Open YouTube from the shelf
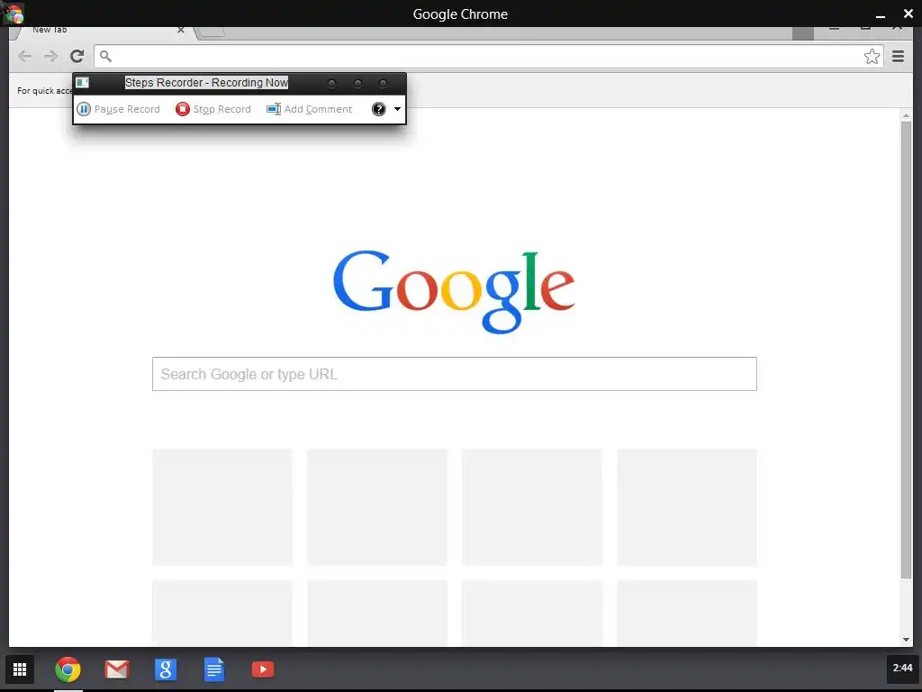 point(263,669)
